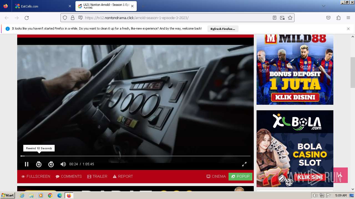355x199 pixels.
Task: Click the 5:09 AM taskbar clock
Action: [x=341, y=195]
